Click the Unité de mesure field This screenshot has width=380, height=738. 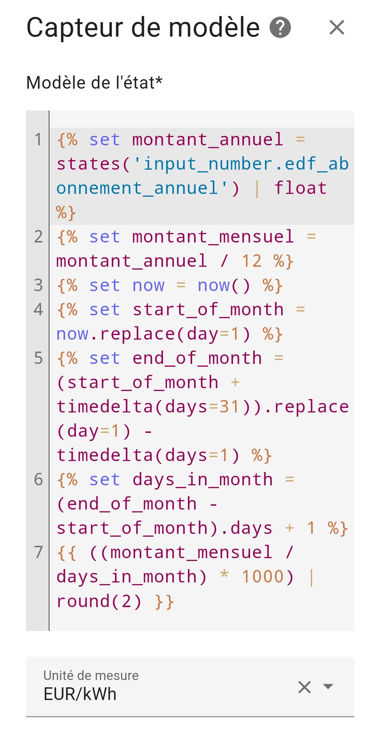tap(190, 686)
